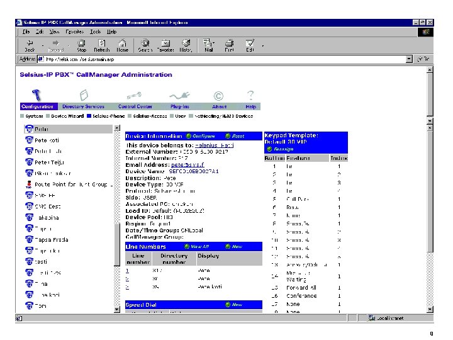
Task: Expand the address bar dropdown arrow
Action: 409,59
